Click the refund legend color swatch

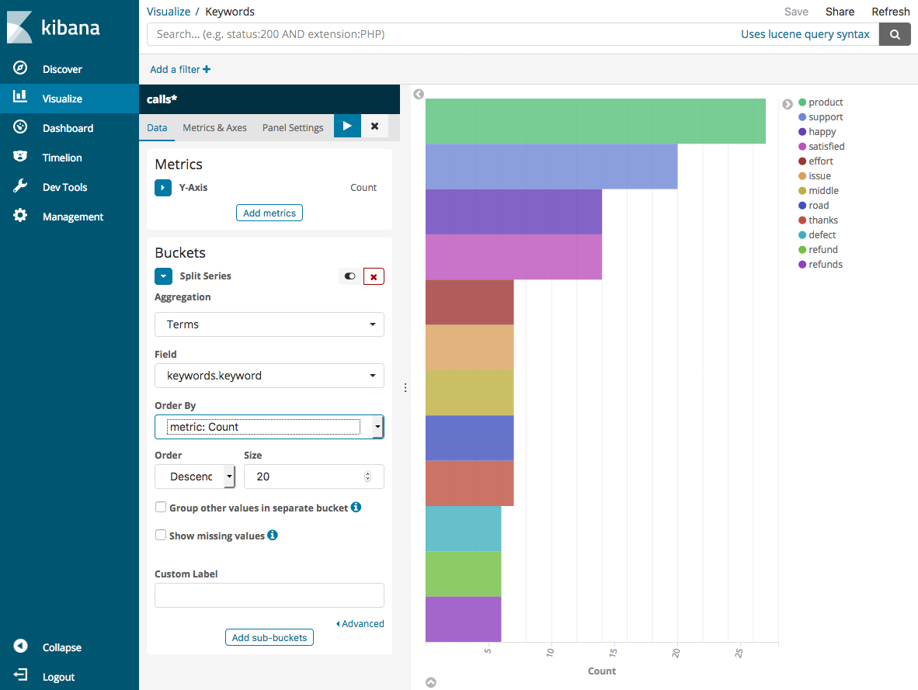[801, 249]
